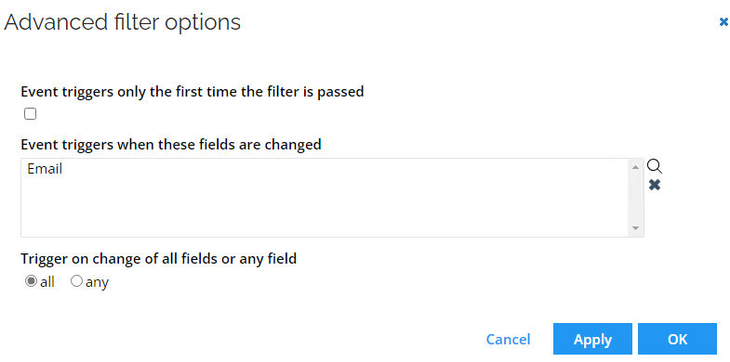Viewport: 730px width, 362px height.
Task: Click the fields list scroll-up arrow
Action: (635, 167)
